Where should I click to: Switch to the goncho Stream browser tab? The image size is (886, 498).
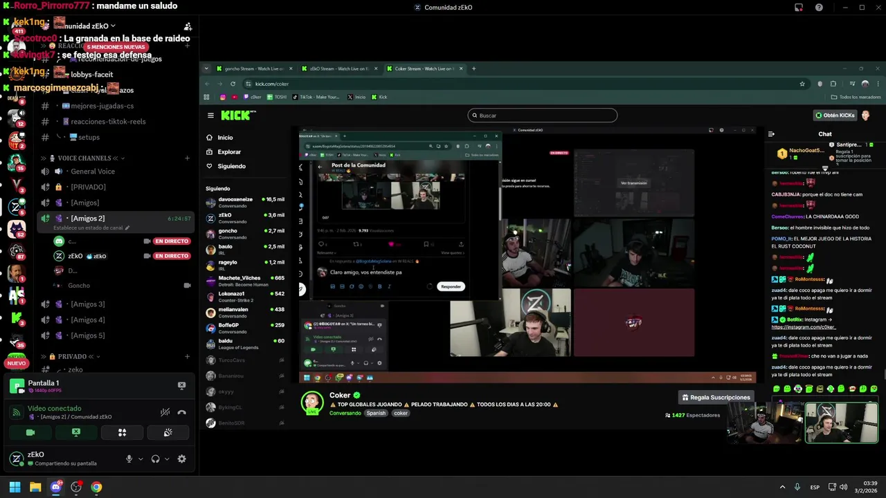point(254,68)
